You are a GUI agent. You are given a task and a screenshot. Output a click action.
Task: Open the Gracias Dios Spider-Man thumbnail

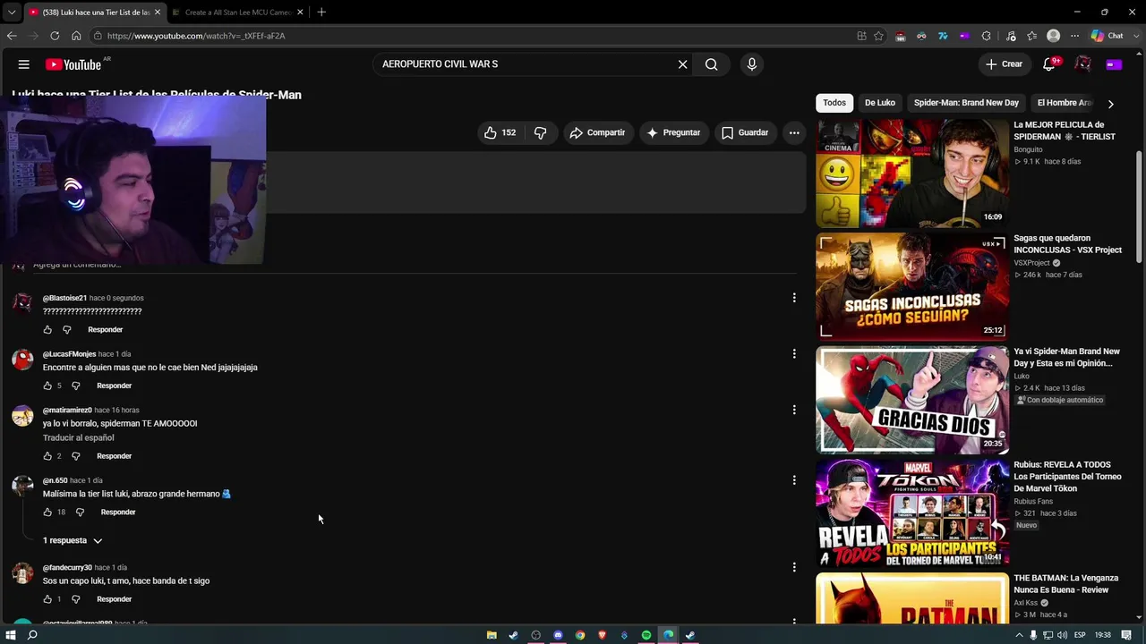[911, 400]
